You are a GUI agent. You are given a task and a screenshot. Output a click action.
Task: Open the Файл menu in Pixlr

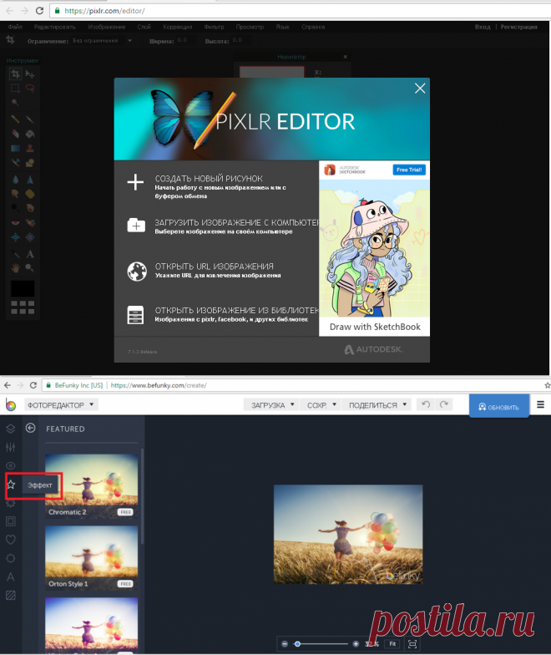[15, 27]
